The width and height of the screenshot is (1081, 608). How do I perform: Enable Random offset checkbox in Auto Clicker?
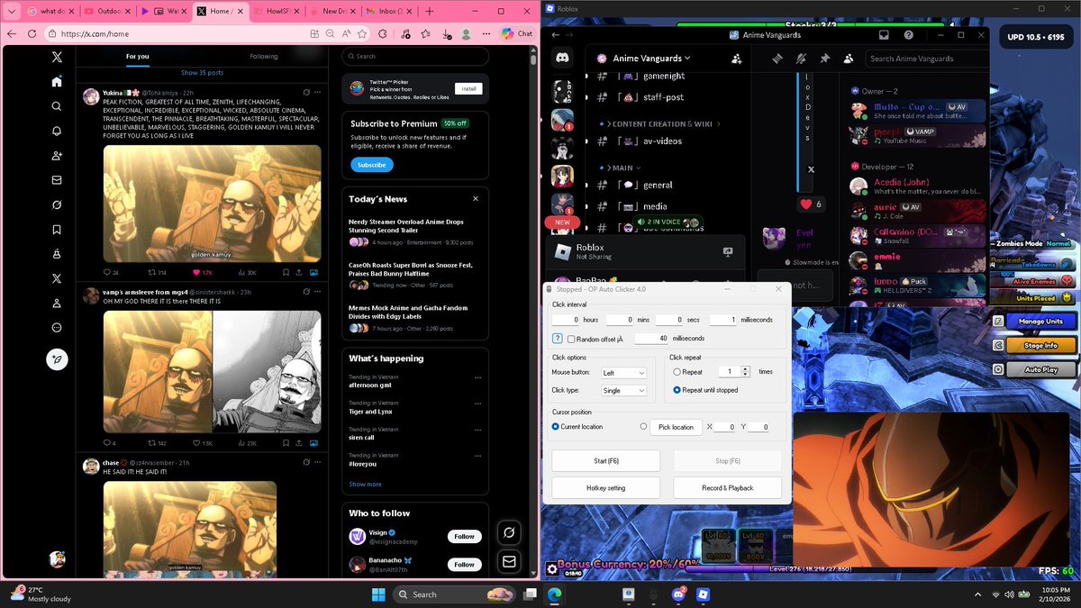571,339
